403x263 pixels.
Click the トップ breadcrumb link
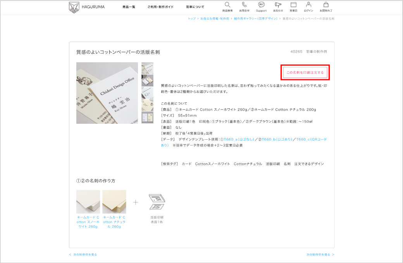[191, 19]
